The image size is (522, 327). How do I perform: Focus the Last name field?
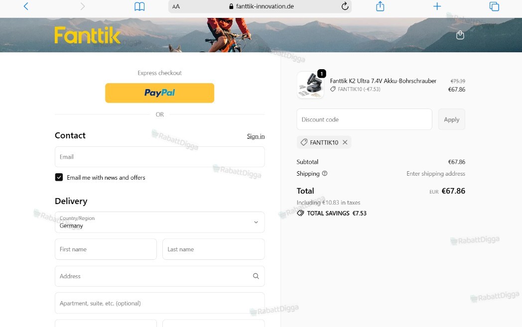click(213, 249)
